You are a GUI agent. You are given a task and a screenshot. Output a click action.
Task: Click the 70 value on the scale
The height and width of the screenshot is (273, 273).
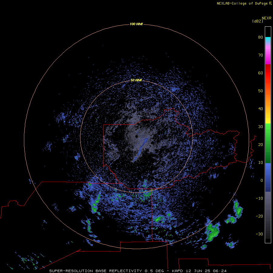coord(261,55)
